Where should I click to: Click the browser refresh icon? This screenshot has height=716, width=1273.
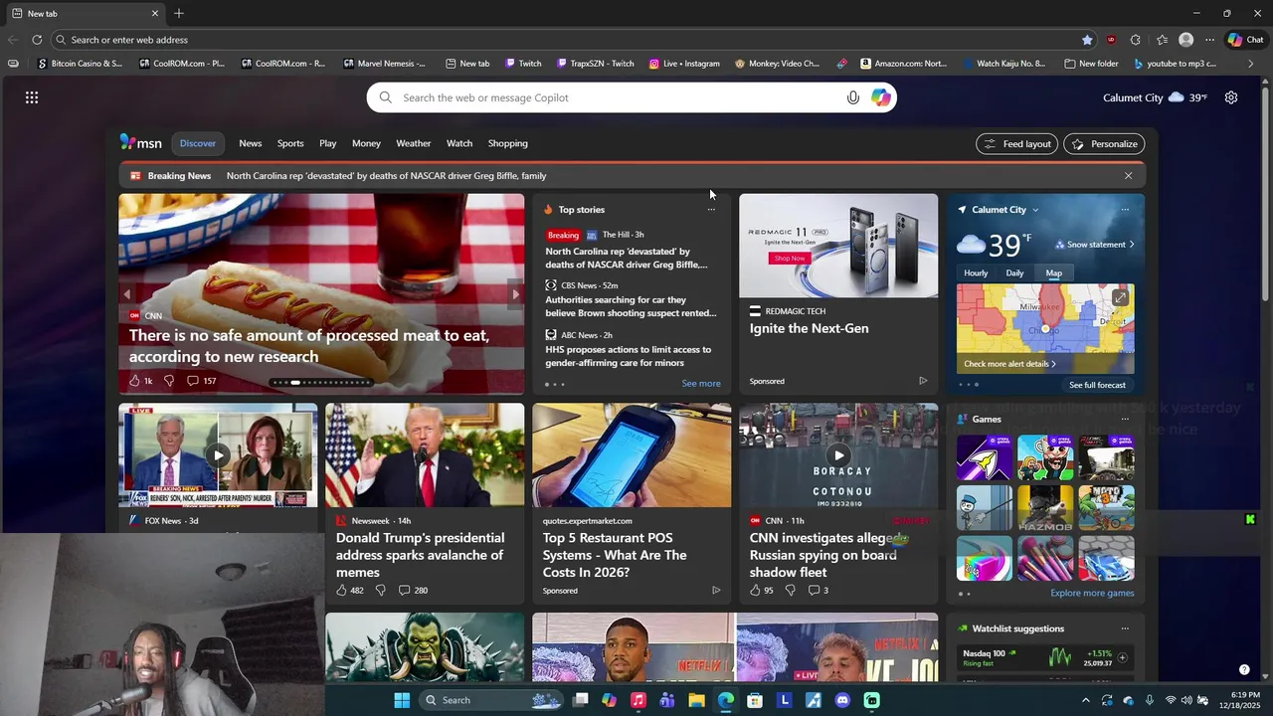37,40
